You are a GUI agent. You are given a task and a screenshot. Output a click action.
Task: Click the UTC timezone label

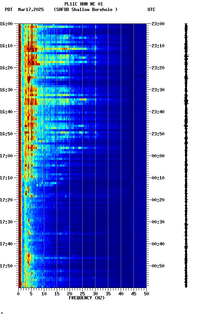pyautogui.click(x=151, y=10)
